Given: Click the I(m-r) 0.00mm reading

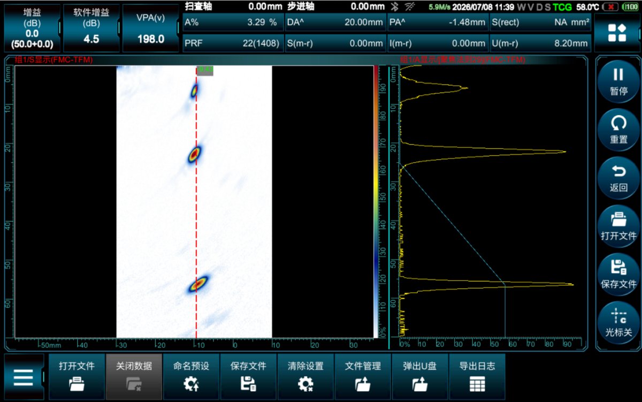Looking at the screenshot, I should 438,43.
